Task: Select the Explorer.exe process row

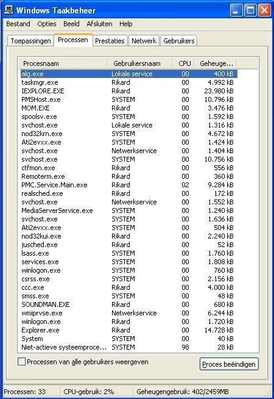Action: (x=128, y=330)
